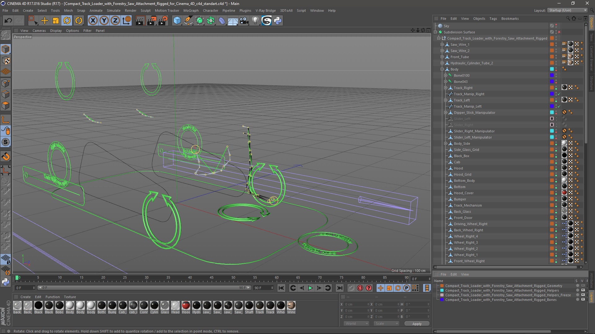Click Body layer cyan color swatch

tap(552, 69)
